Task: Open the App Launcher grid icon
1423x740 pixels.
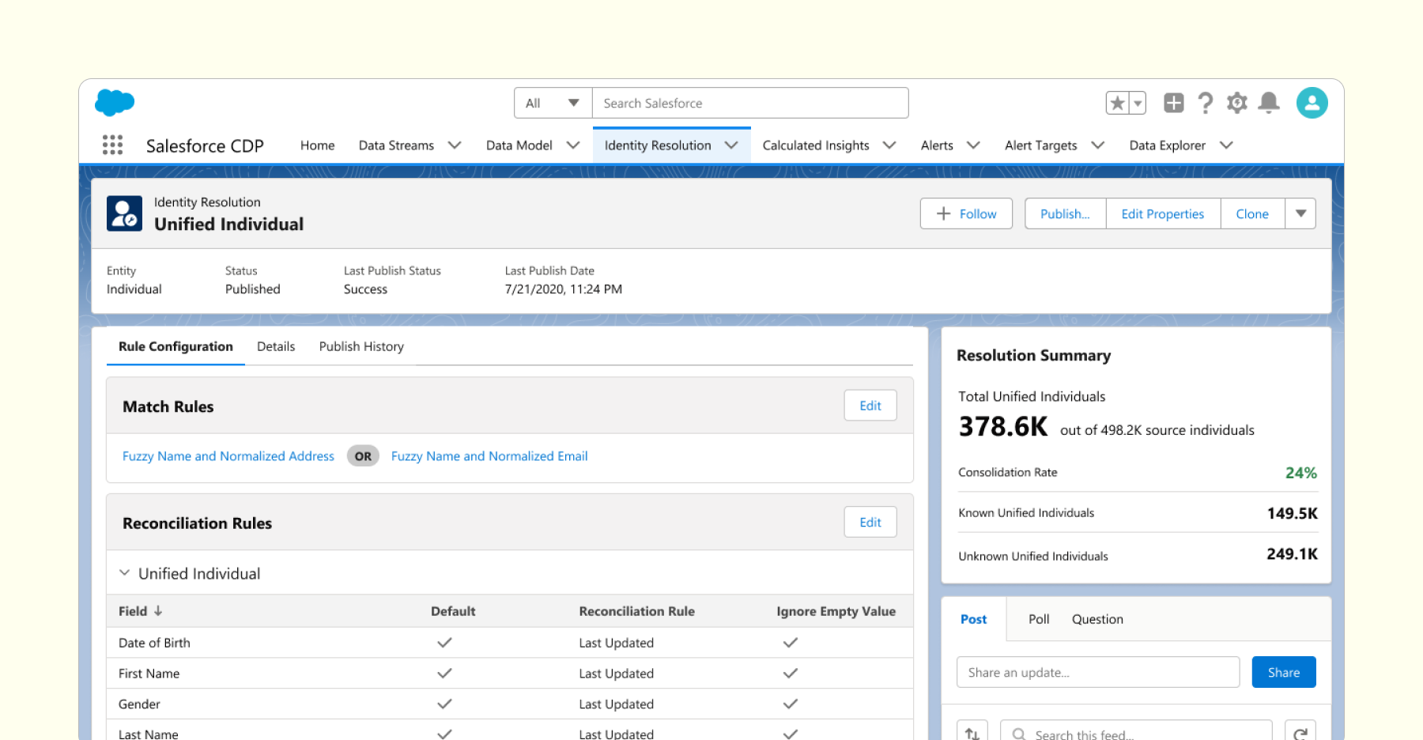Action: 112,145
